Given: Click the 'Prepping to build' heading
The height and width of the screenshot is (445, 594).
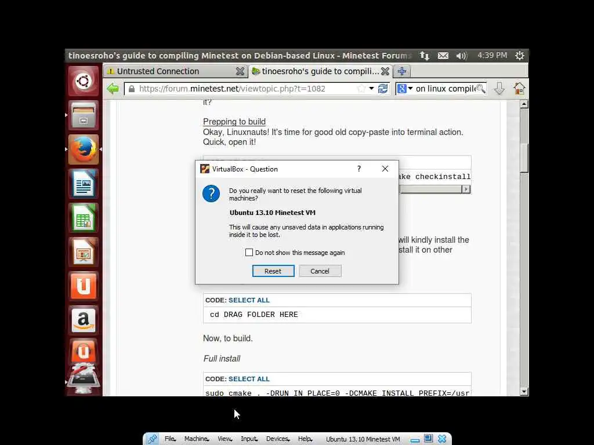Looking at the screenshot, I should coord(234,122).
